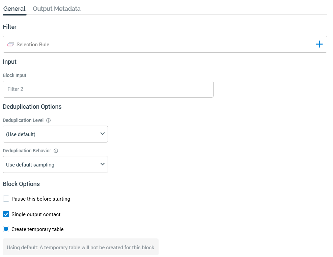Switch to the General tab
The image size is (333, 257).
point(14,9)
